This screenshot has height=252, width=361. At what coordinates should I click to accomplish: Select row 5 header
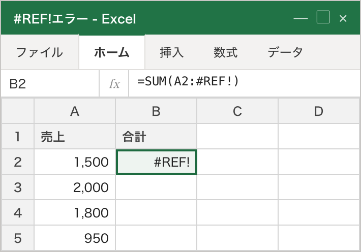point(18,238)
